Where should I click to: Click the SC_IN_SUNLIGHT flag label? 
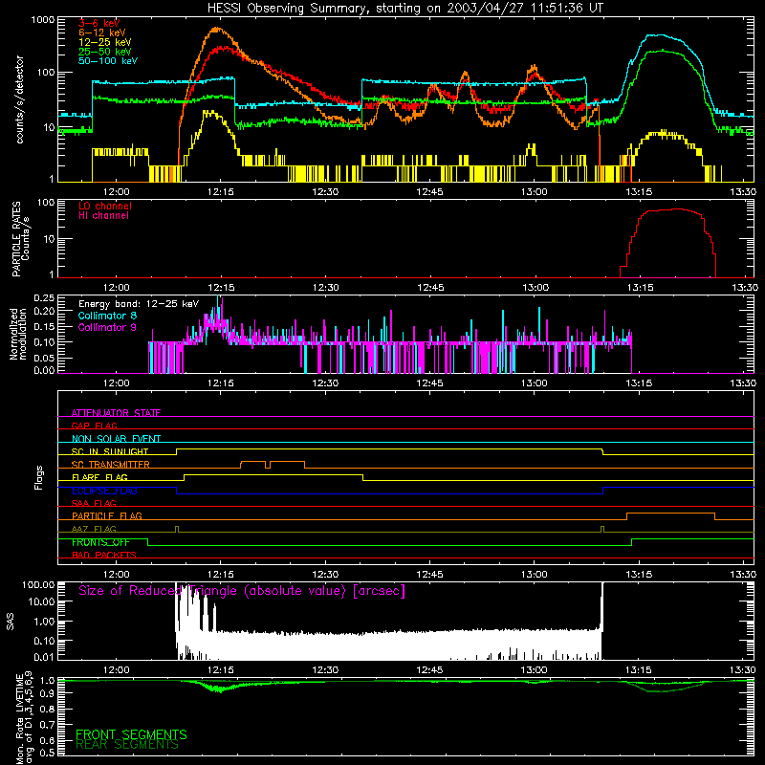(x=110, y=451)
